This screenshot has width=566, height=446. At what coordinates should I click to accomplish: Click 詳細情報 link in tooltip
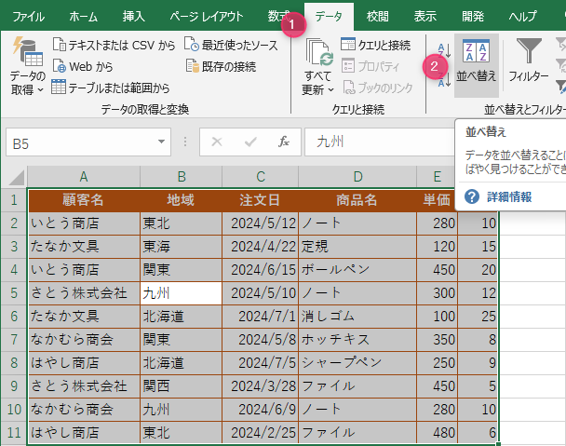pyautogui.click(x=508, y=196)
